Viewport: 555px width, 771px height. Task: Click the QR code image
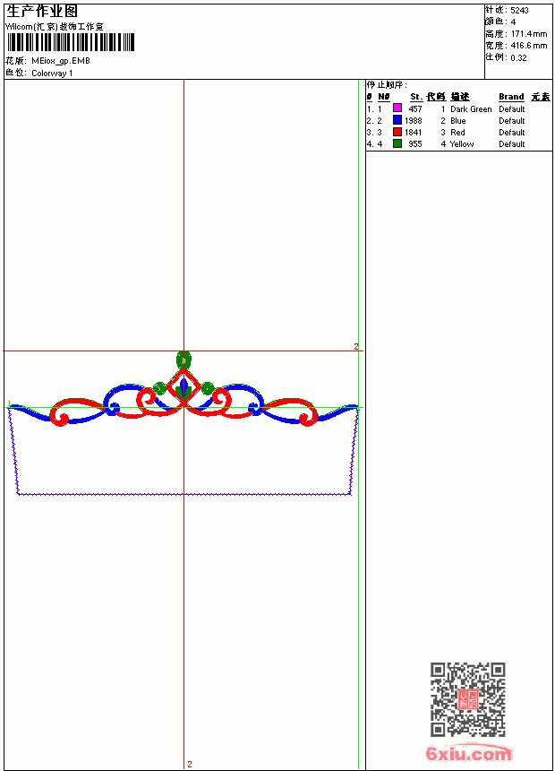[x=467, y=699]
